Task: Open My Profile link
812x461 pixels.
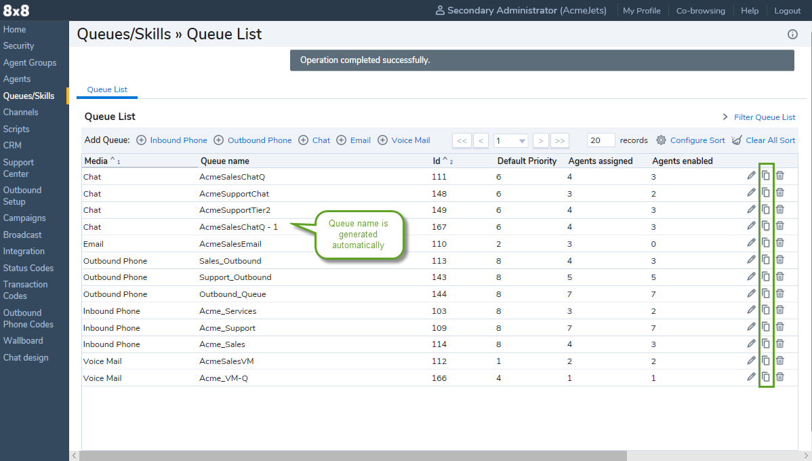Action: [642, 10]
